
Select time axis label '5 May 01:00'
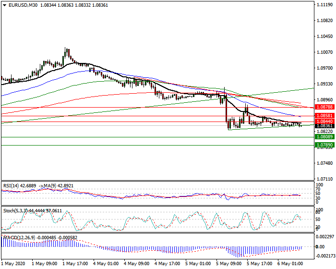198,263
